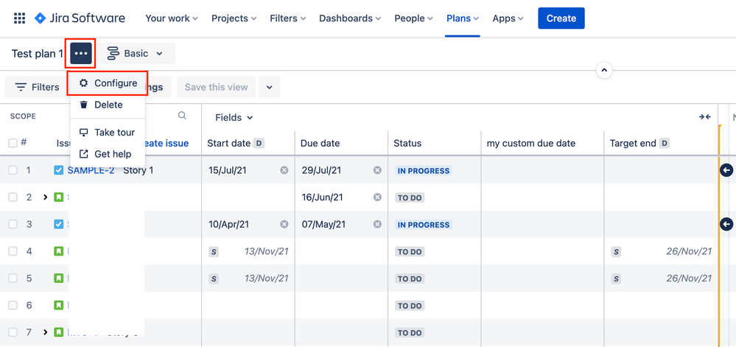This screenshot has height=347, width=736.
Task: Check the checkbox for row 5
Action: [13, 278]
